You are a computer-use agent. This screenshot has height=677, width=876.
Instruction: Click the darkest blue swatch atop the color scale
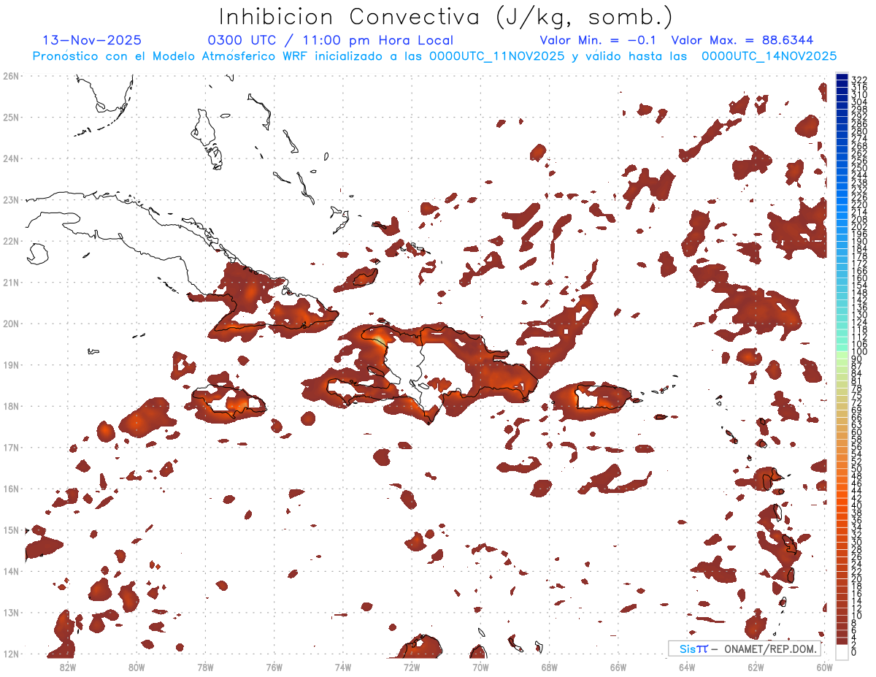[x=842, y=77]
